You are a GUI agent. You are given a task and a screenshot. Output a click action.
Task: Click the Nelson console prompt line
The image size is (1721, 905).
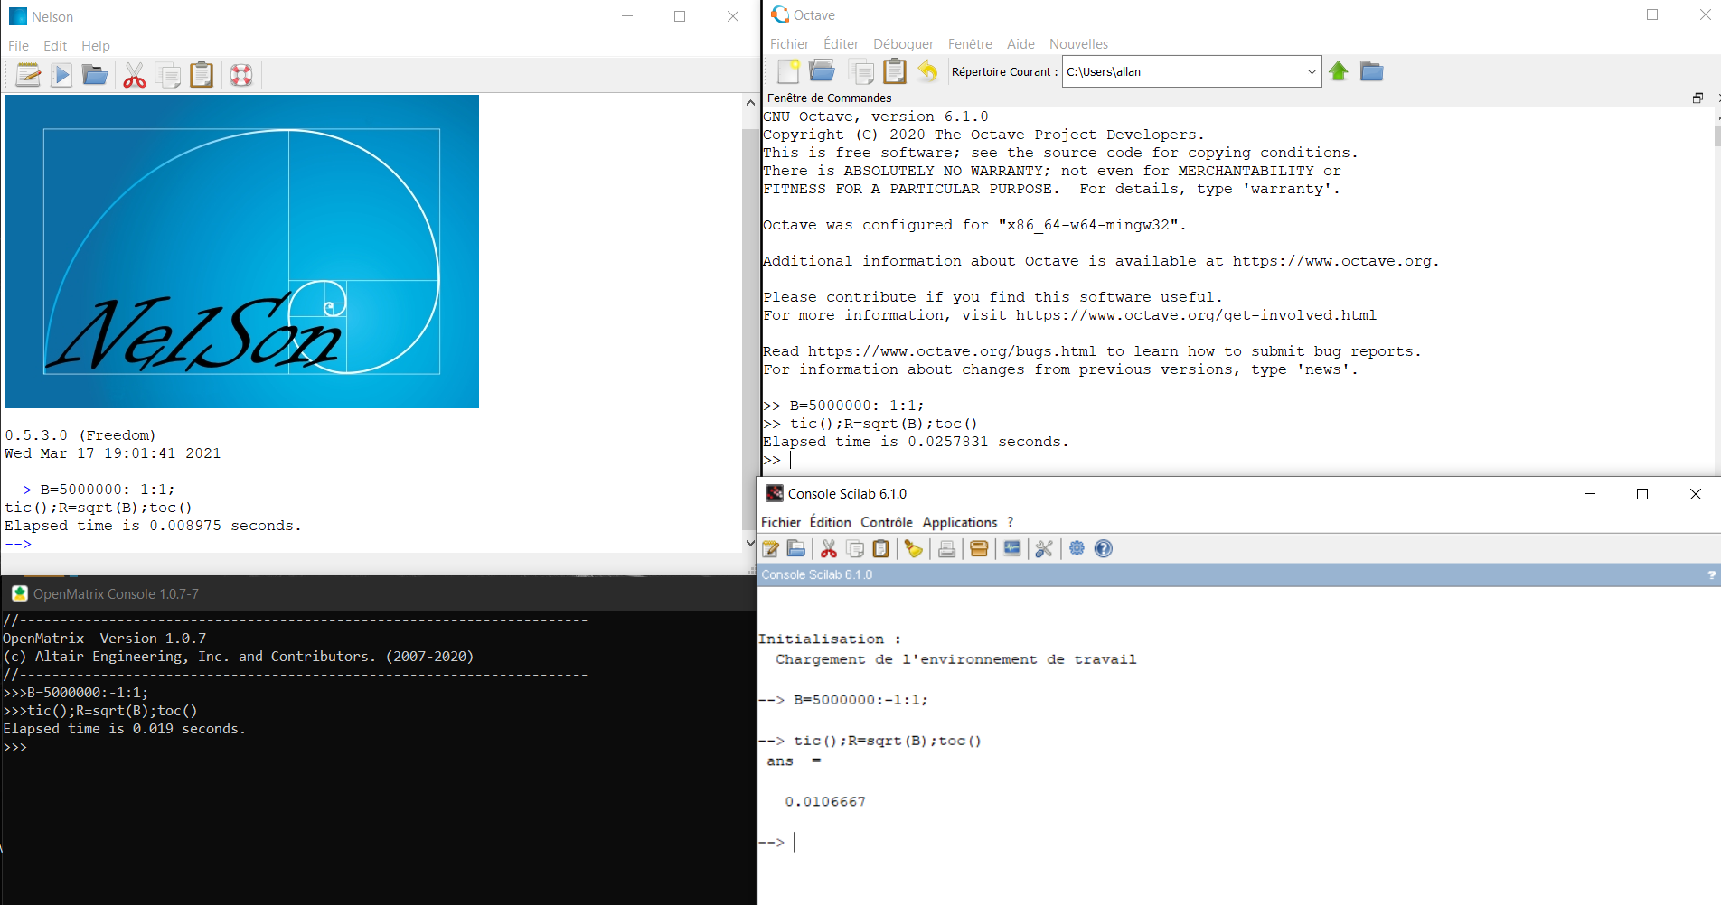[x=372, y=544]
